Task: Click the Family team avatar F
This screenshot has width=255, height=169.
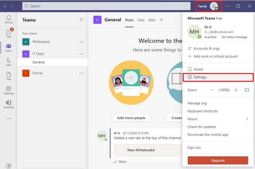Action: tap(26, 73)
